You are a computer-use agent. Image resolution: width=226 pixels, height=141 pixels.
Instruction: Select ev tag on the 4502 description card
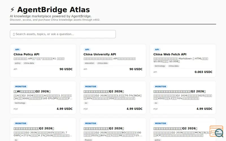pos(156,103)
